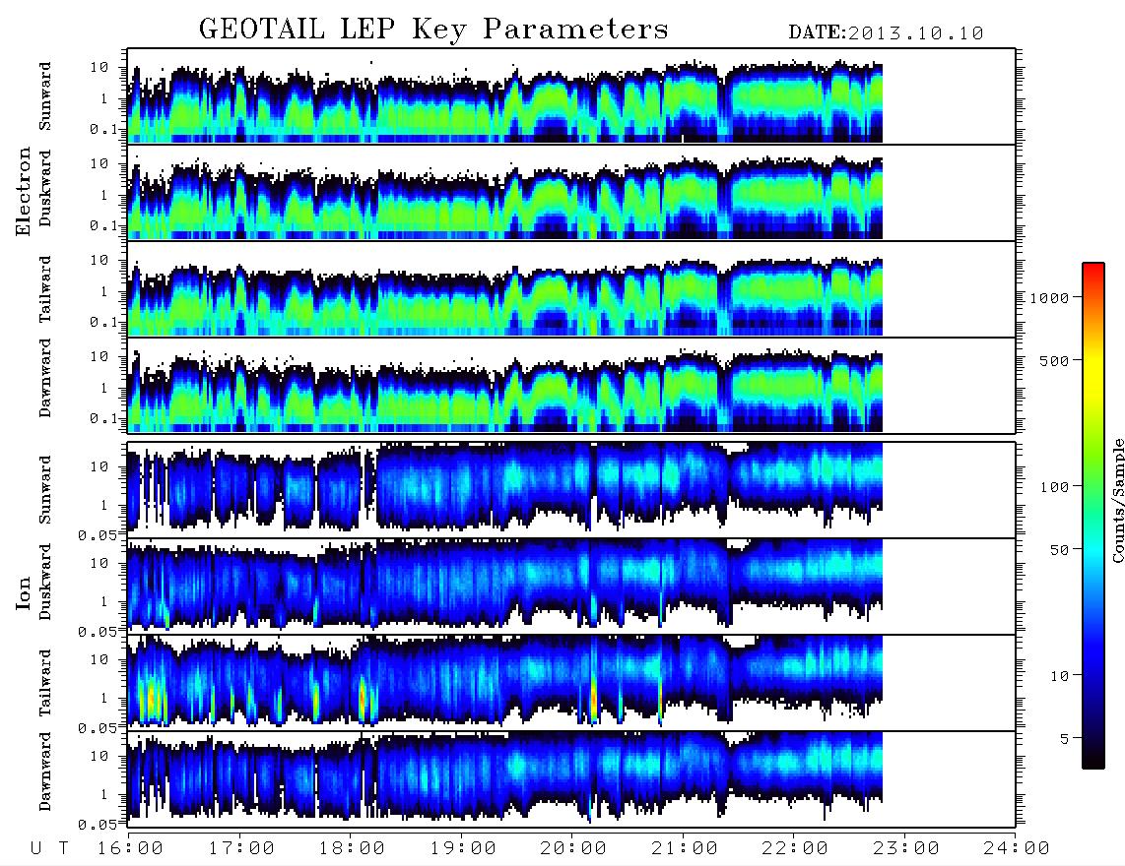
Task: Click the colorbar "100" tick value
Action: 1055,487
